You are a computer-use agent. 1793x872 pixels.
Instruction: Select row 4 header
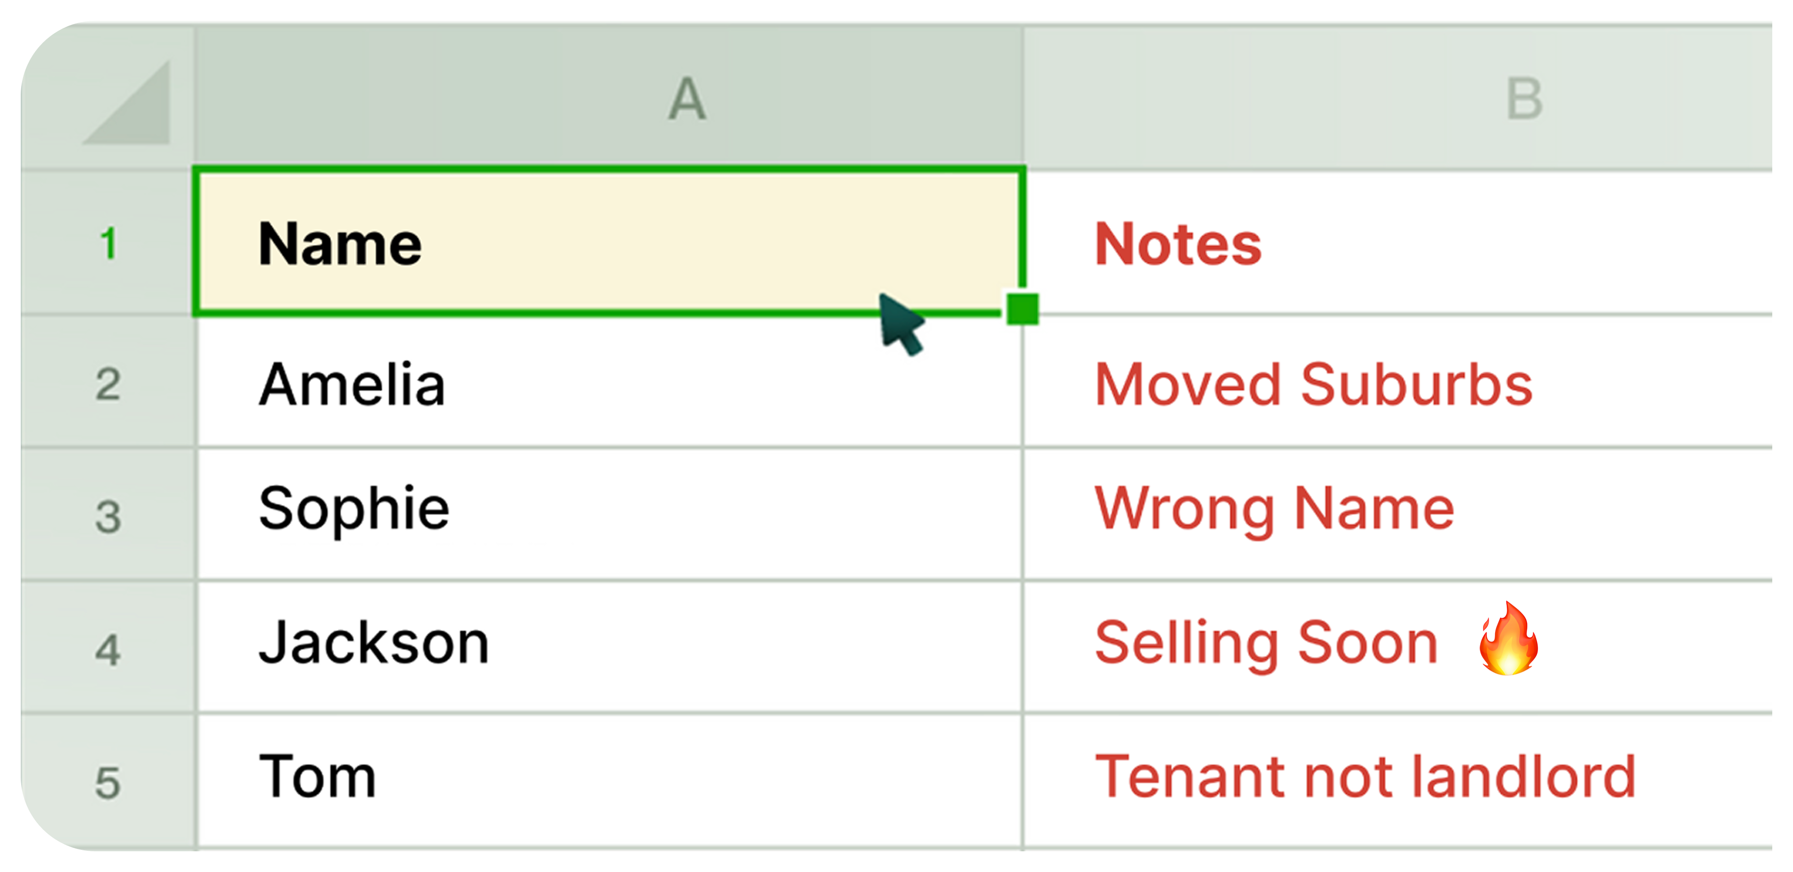coord(108,649)
